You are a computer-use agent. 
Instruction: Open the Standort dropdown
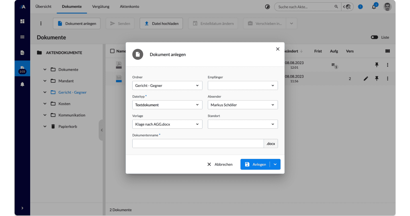click(243, 124)
